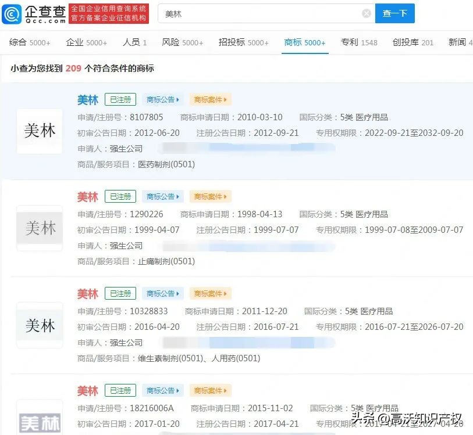Click the arrow icon on 商标公告 of first record
473x435 pixels.
(176, 99)
